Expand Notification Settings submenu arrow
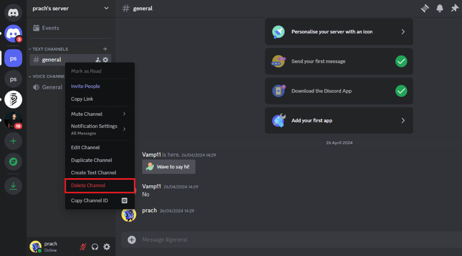Viewport: 462px width, 256px height. 124,129
